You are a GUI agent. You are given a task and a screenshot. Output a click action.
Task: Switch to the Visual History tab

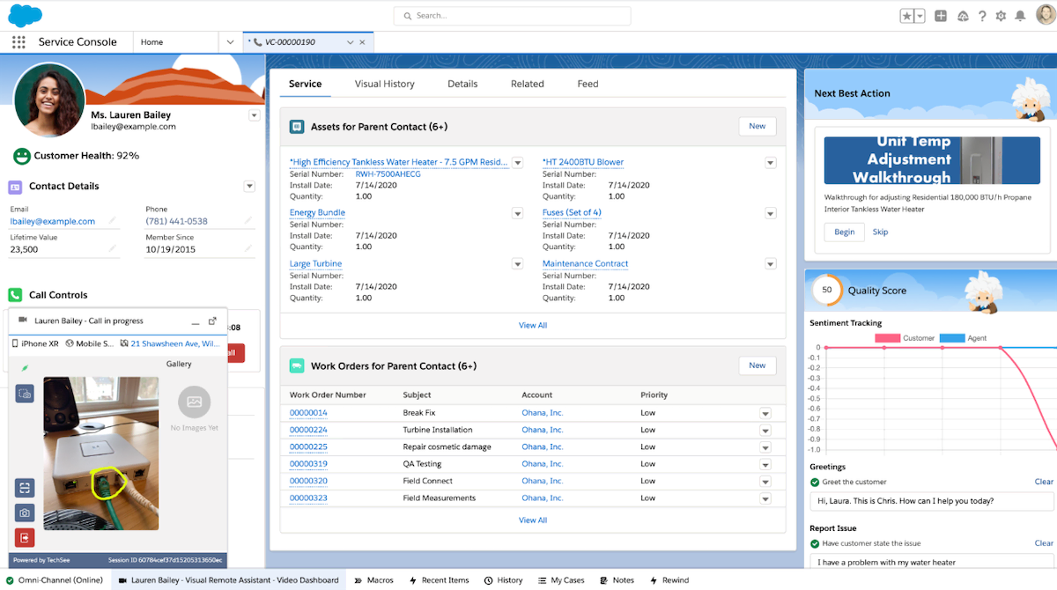[x=384, y=84]
